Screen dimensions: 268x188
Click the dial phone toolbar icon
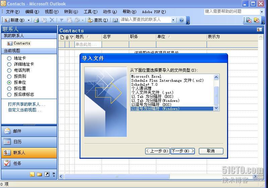point(77,20)
